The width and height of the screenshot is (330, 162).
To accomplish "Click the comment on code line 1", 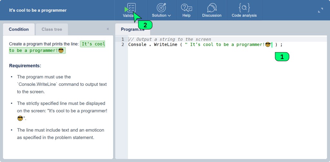I will [x=170, y=39].
